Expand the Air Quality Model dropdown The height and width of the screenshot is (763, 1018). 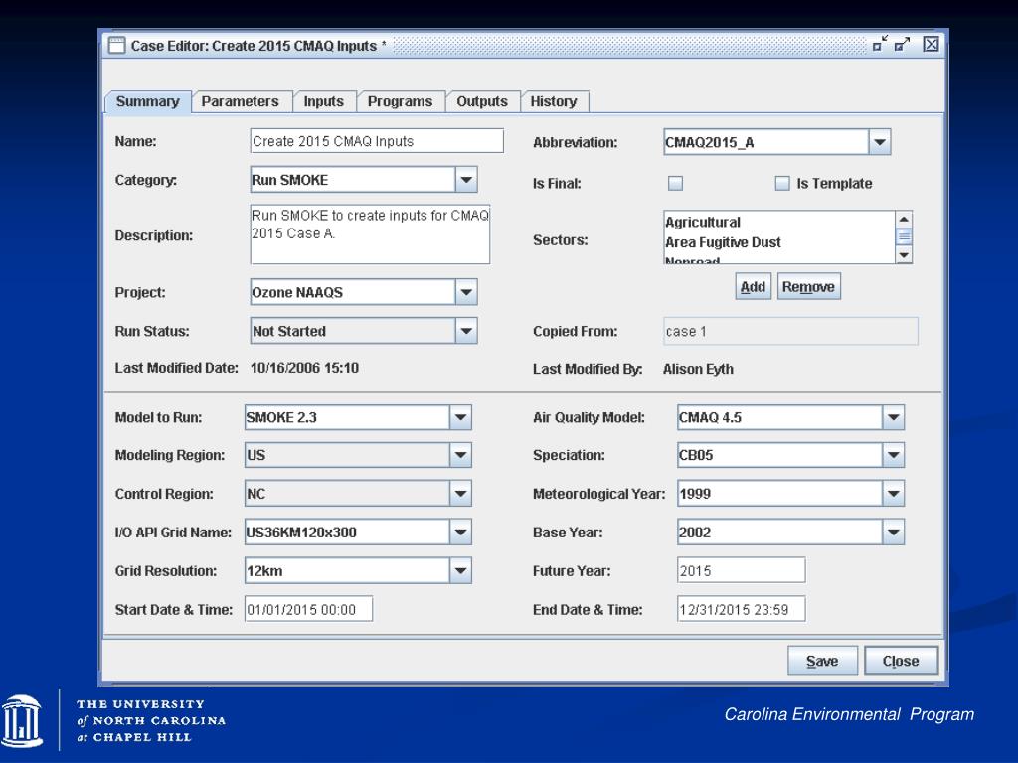click(893, 417)
